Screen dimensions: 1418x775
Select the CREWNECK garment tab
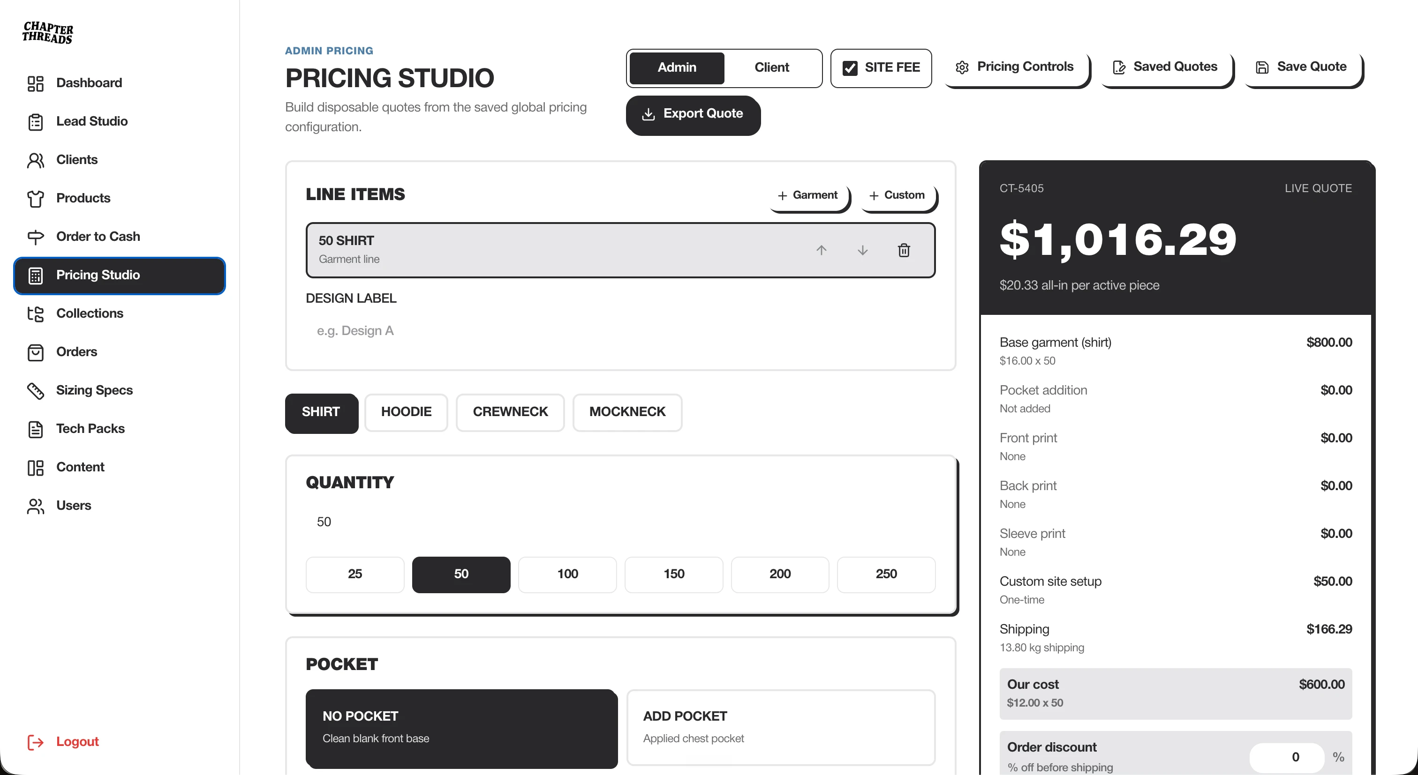[x=510, y=412]
